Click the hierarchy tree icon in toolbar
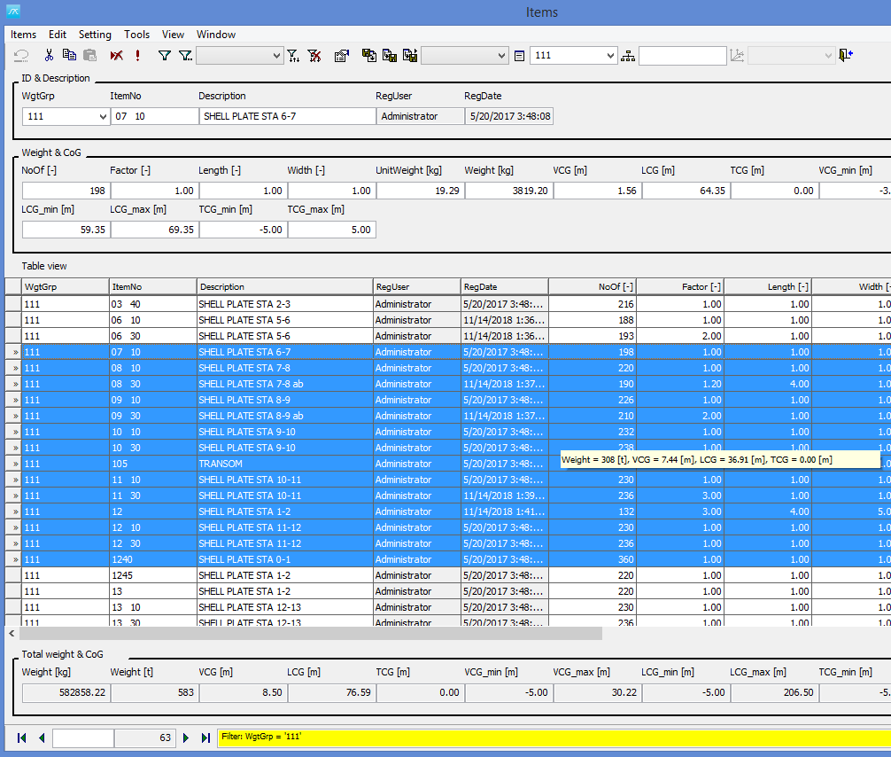891x757 pixels. click(628, 55)
